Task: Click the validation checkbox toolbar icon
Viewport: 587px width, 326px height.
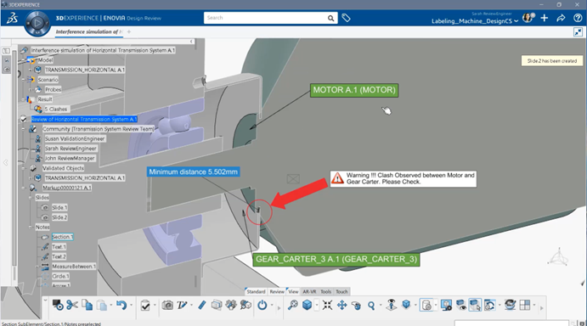Action: click(145, 305)
